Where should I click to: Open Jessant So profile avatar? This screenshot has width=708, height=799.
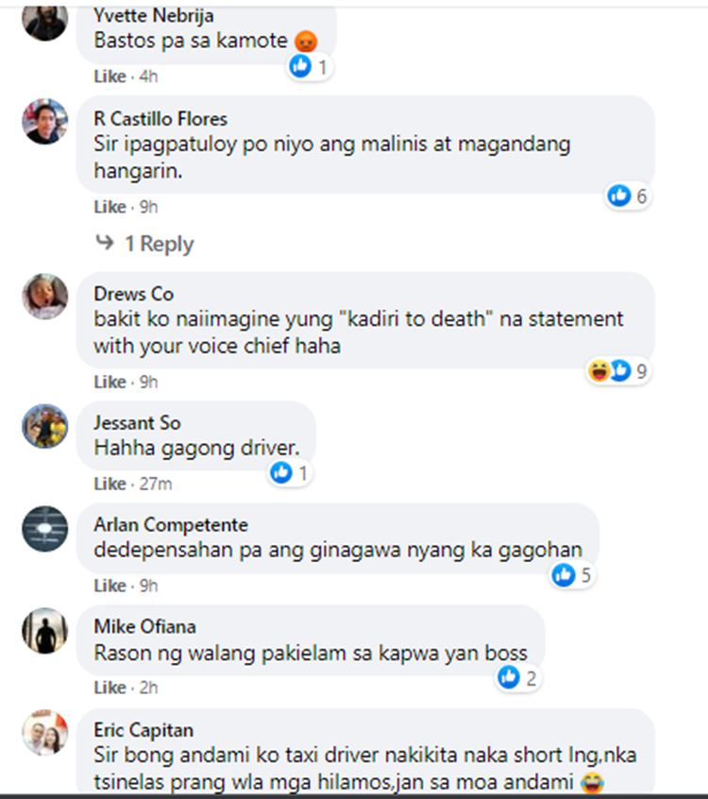click(x=44, y=426)
